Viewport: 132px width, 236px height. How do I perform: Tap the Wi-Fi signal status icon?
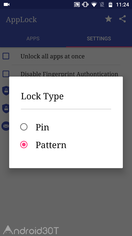point(94,5)
